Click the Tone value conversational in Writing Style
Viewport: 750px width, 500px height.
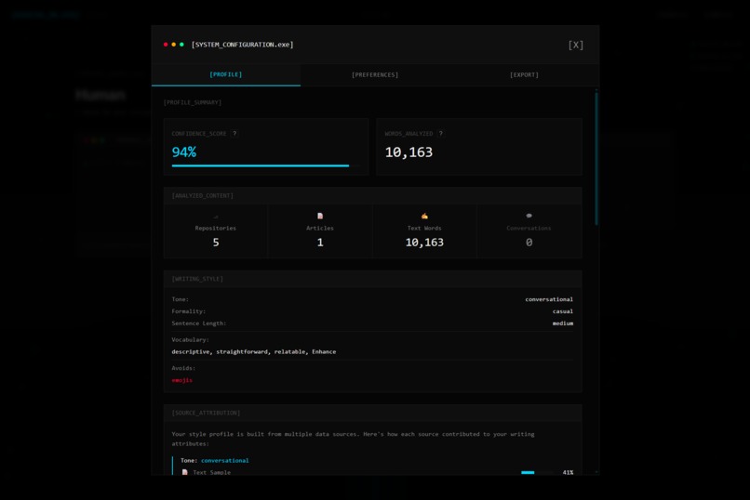tap(549, 299)
